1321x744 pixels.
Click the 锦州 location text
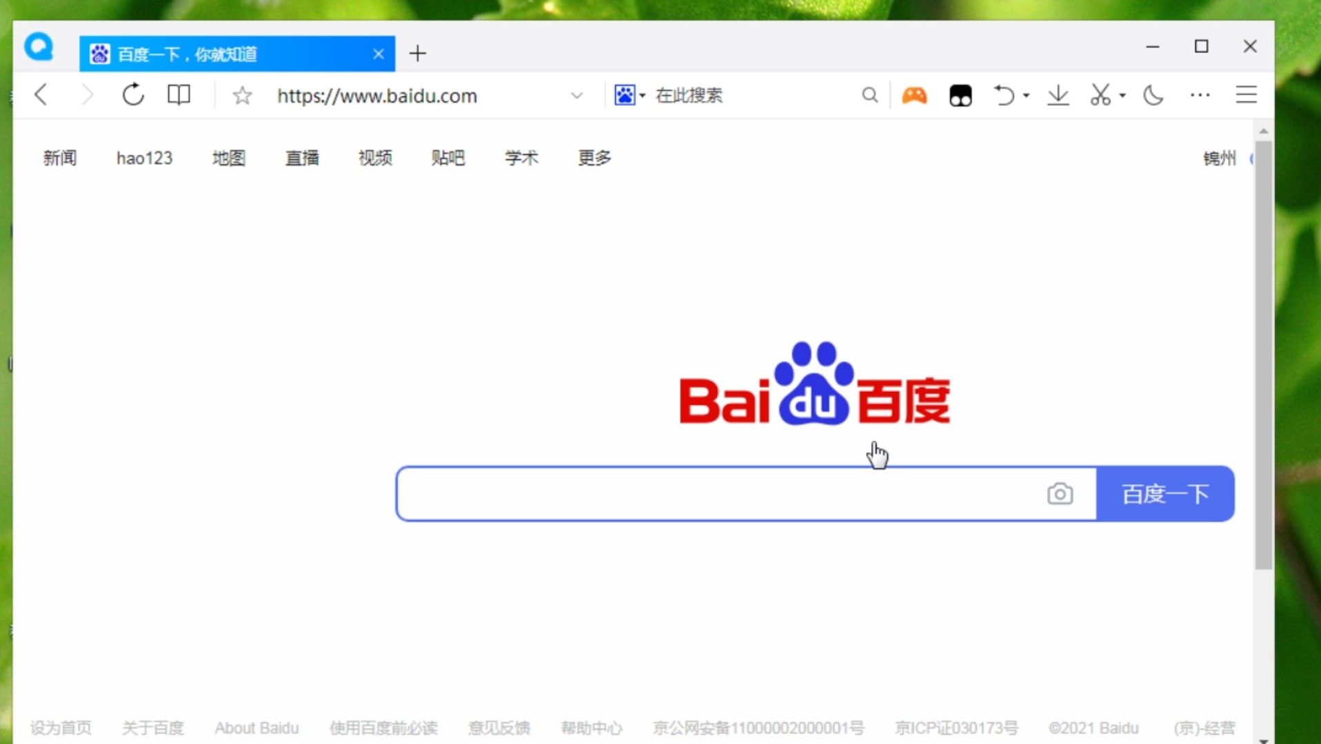1220,158
